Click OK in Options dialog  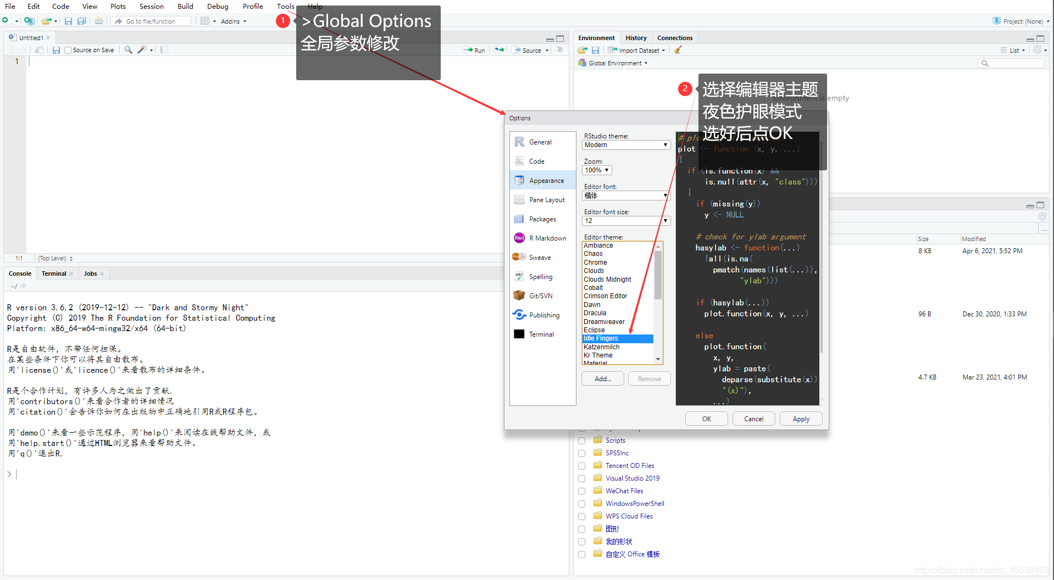coord(707,419)
